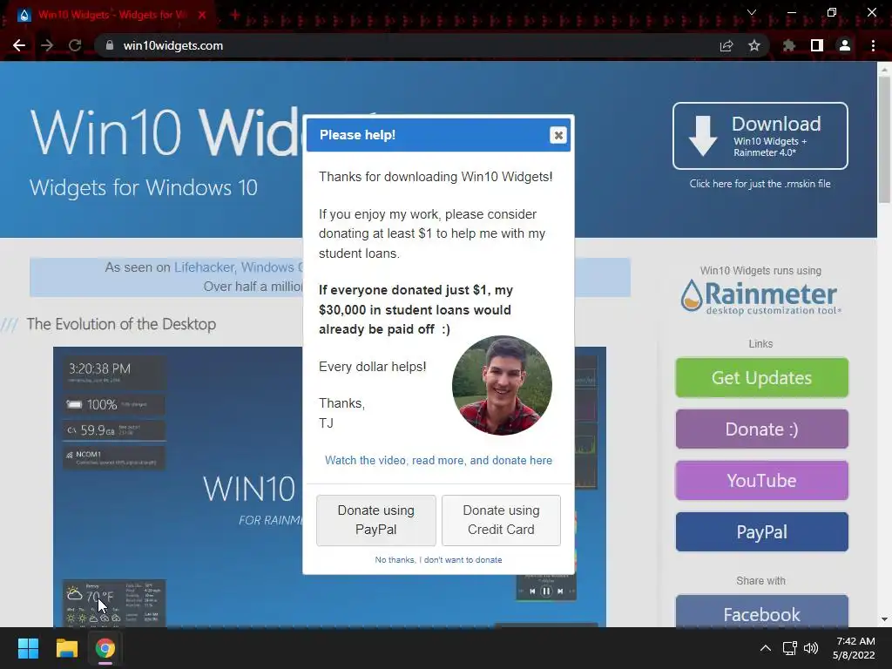Click Donate using PayPal button
The image size is (892, 669).
coord(376,520)
